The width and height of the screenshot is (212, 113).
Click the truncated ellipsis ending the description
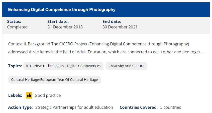[202, 52]
